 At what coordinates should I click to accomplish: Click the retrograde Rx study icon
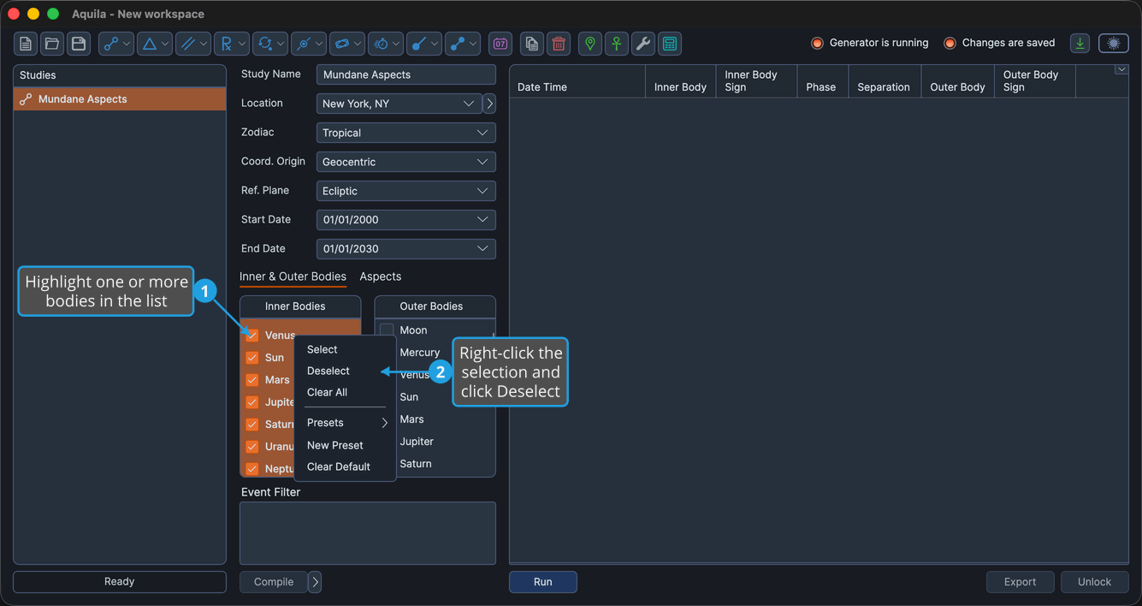[x=226, y=44]
